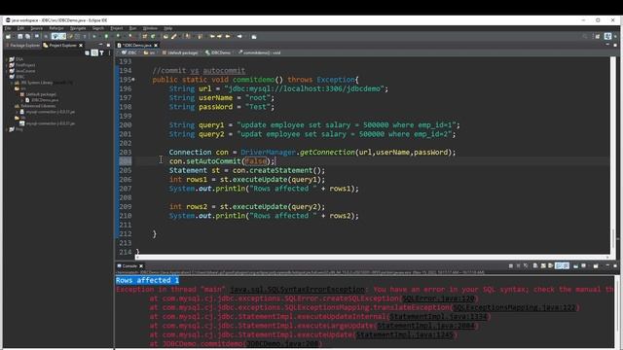Open the Window menu
The height and width of the screenshot is (350, 623).
pyautogui.click(x=150, y=28)
